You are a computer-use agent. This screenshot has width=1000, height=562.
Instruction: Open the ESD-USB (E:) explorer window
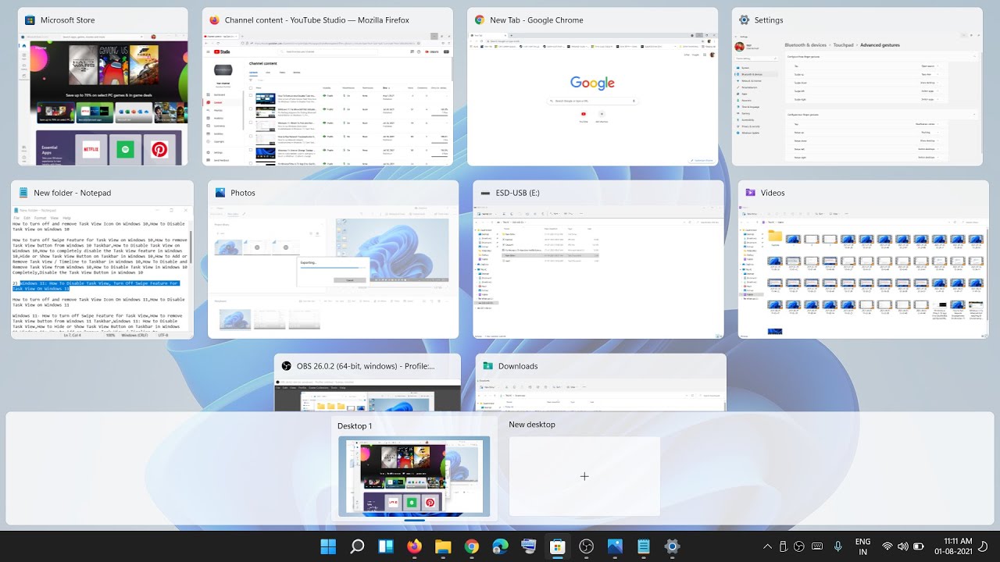point(598,260)
